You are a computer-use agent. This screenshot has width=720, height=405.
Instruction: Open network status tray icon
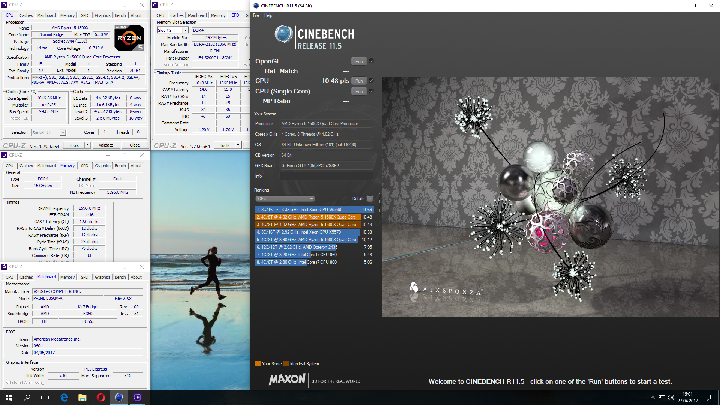pos(662,397)
